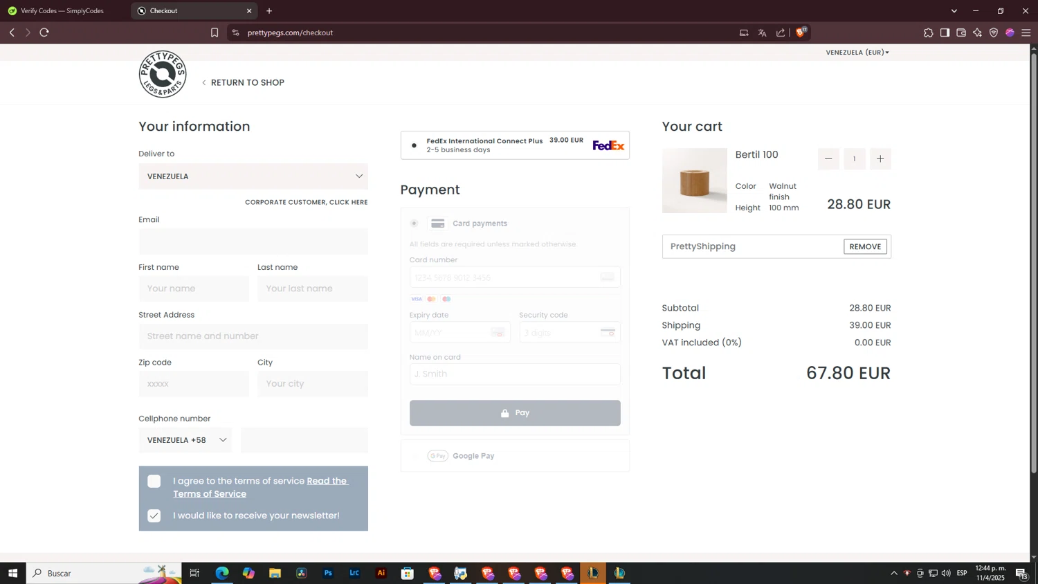Screen dimensions: 1038x584
Task: Click Return to Shop link
Action: pos(243,82)
